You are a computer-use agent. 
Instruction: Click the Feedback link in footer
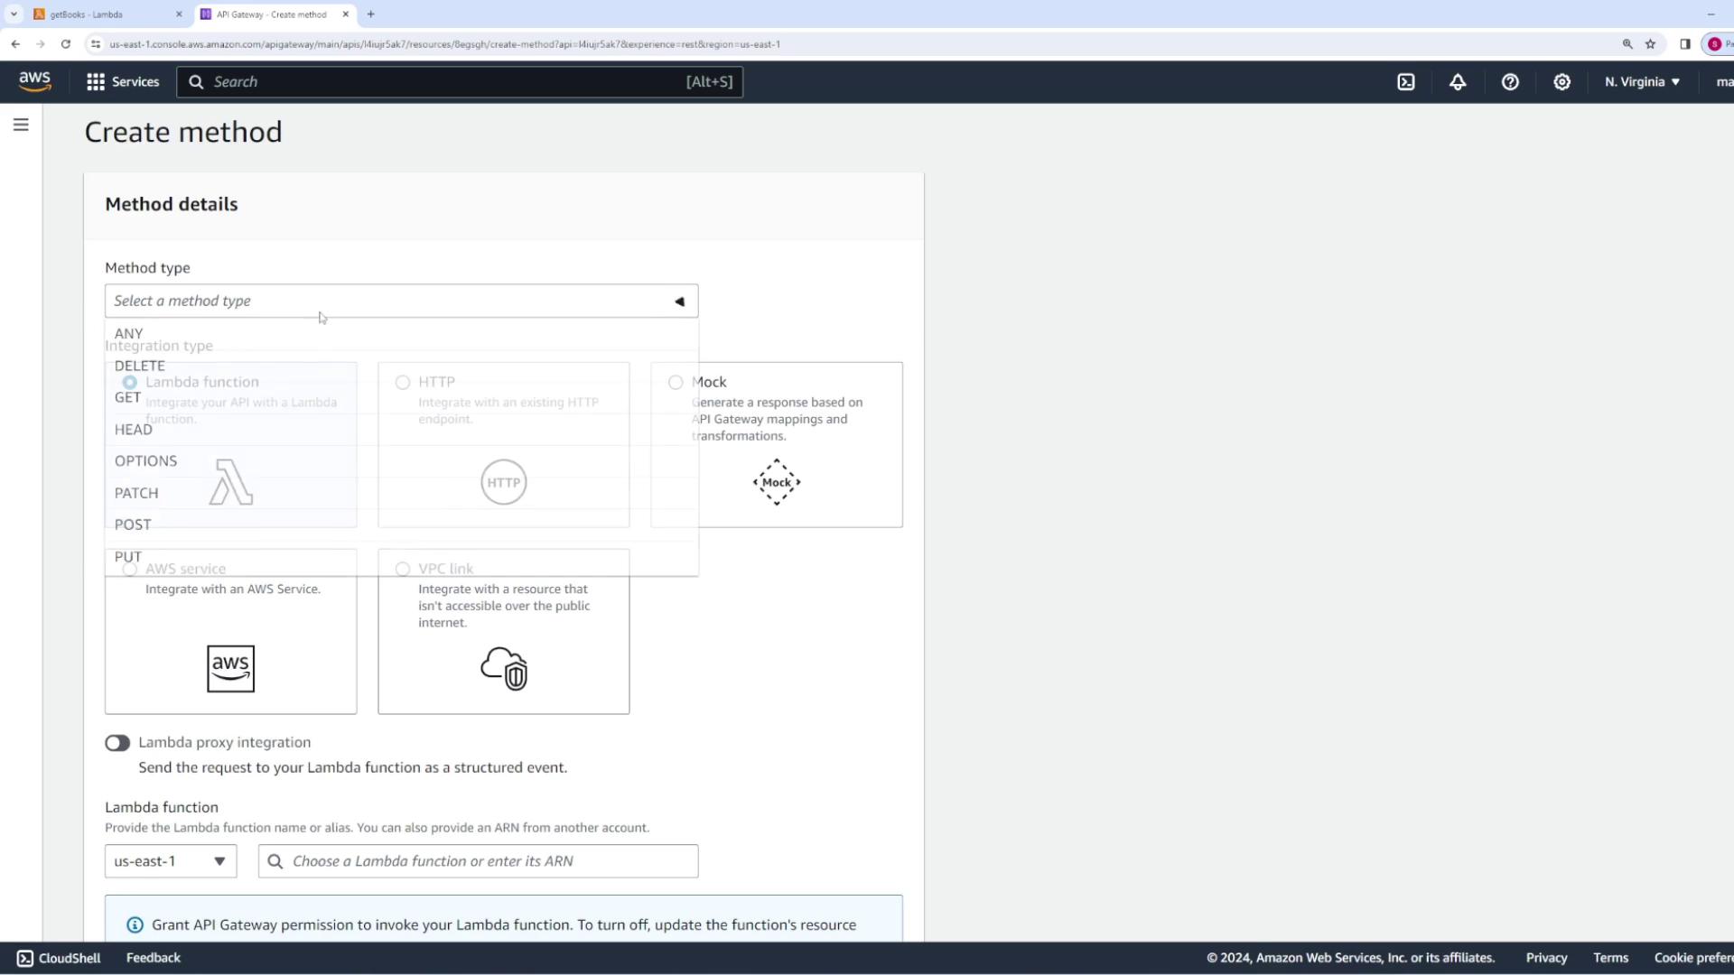click(x=154, y=958)
